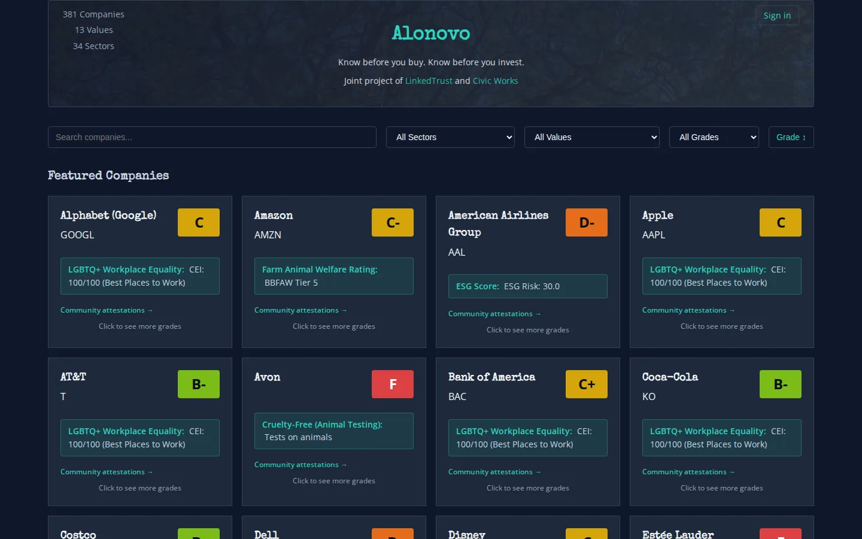Screen dimensions: 862x539
Task: Select the 13 Values stat
Action: click(94, 30)
